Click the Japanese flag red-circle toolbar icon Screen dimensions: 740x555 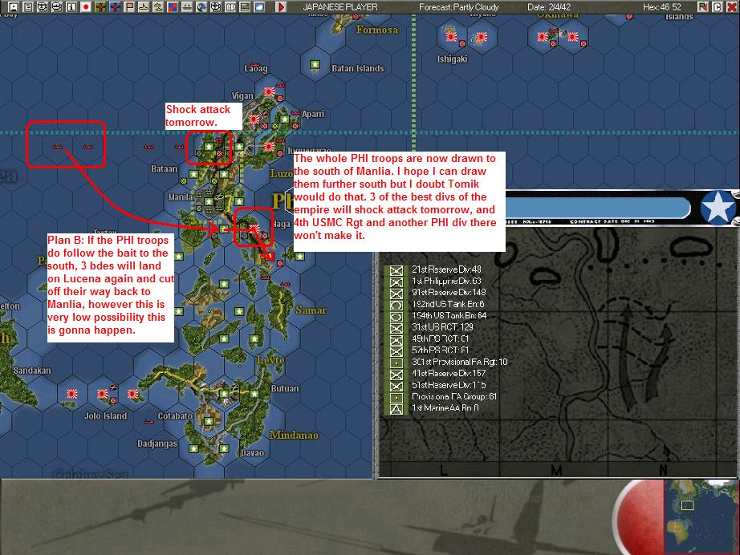coord(86,7)
